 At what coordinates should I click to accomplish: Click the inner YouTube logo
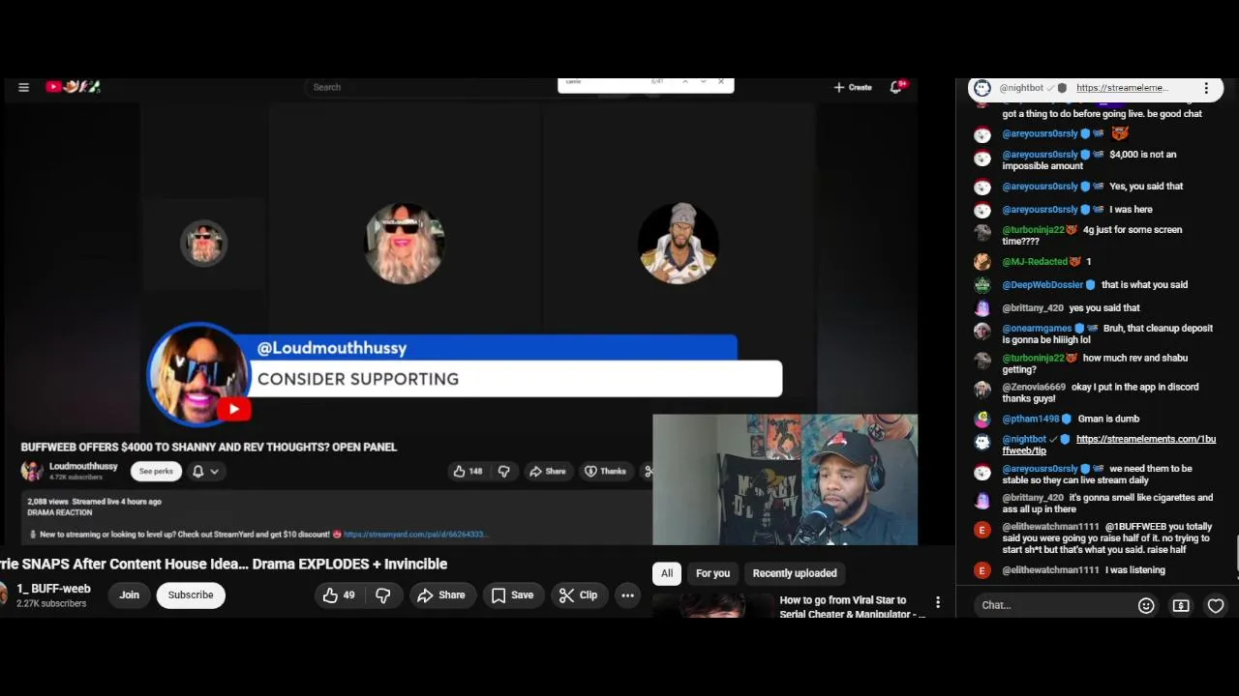[73, 87]
